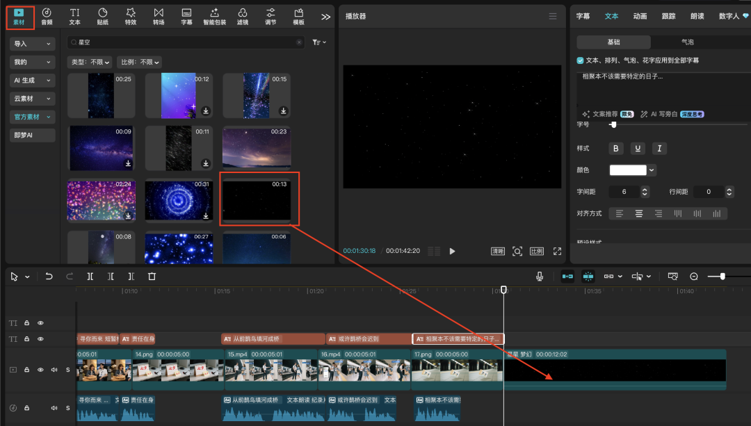Screen dimensions: 751x426
Task: Expand the 类型 type filter dropdown
Action: (x=90, y=62)
